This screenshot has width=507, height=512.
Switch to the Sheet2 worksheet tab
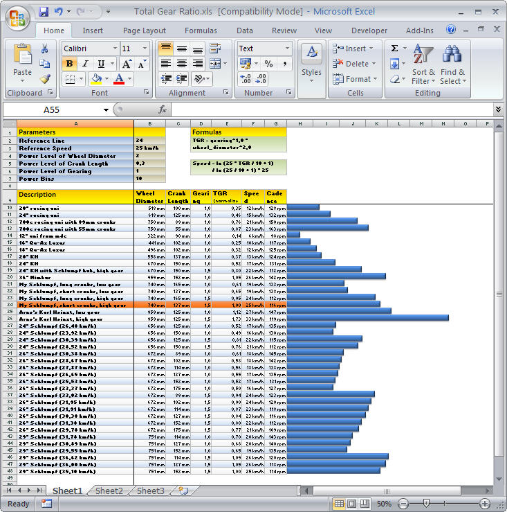coord(109,491)
